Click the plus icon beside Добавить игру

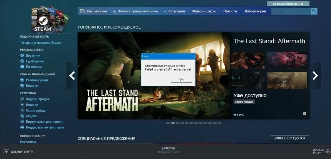tap(6, 151)
